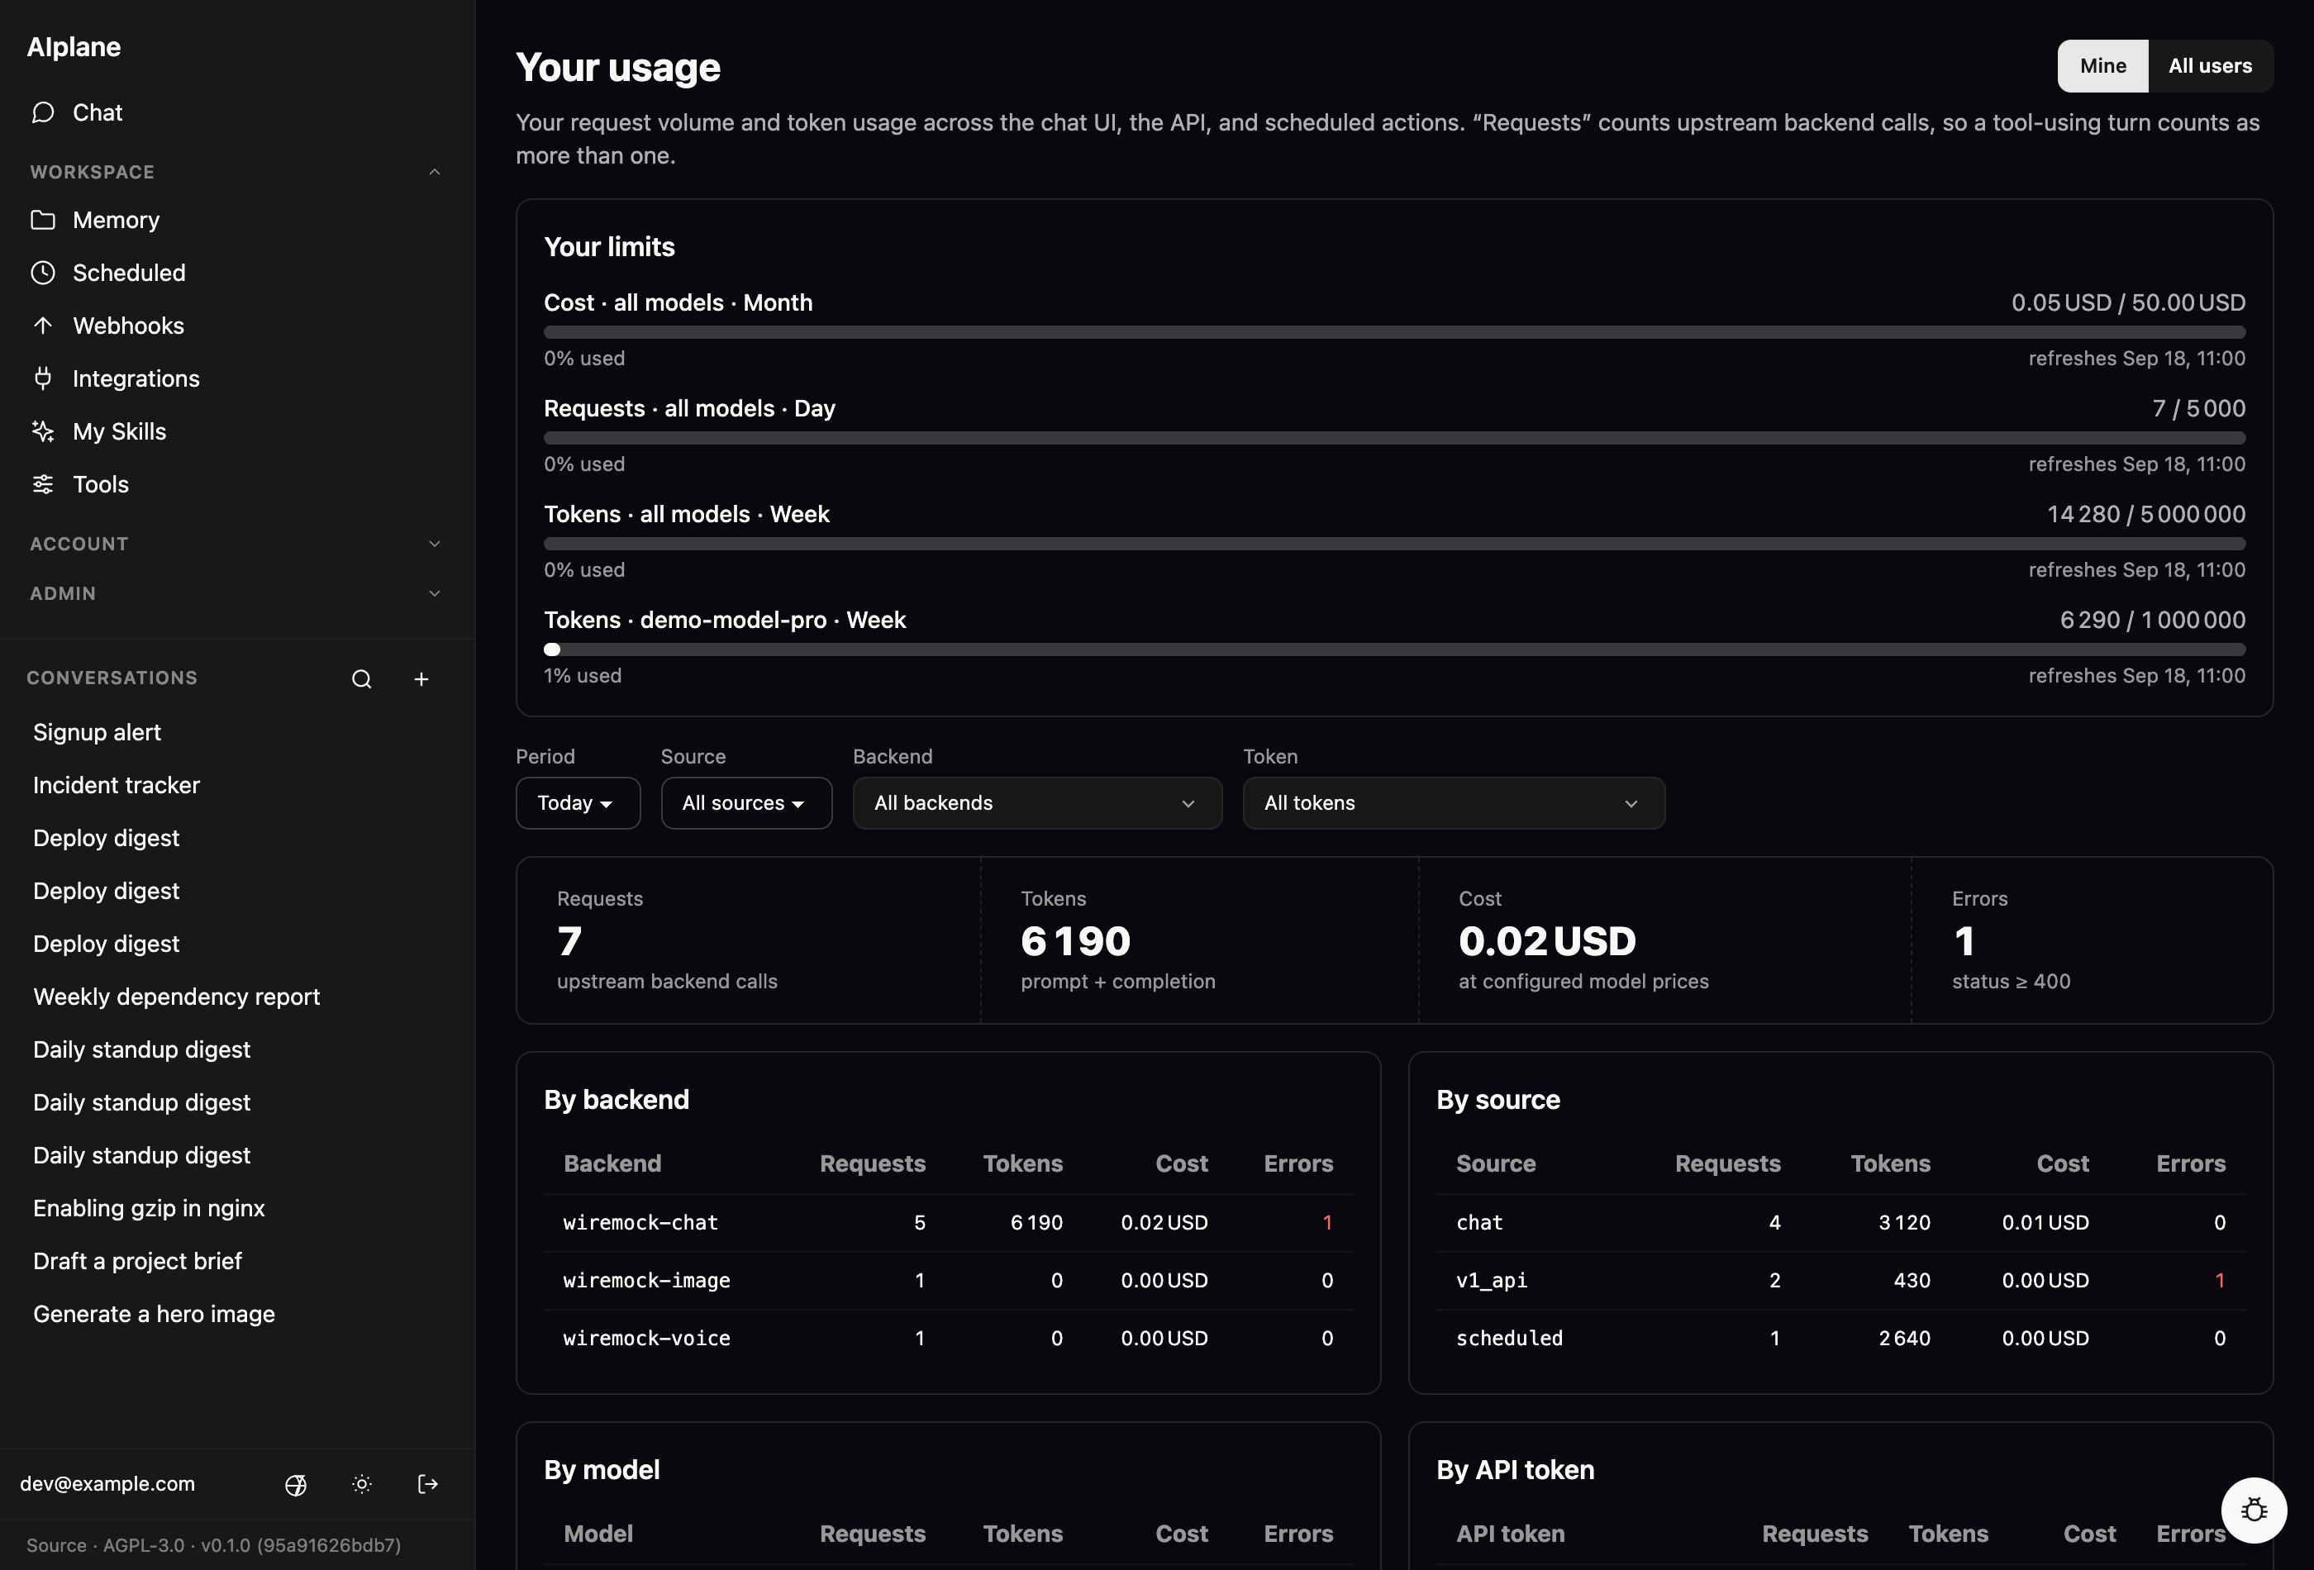Image resolution: width=2314 pixels, height=1570 pixels.
Task: Click the Tokens header in By source table
Action: pyautogui.click(x=1890, y=1163)
